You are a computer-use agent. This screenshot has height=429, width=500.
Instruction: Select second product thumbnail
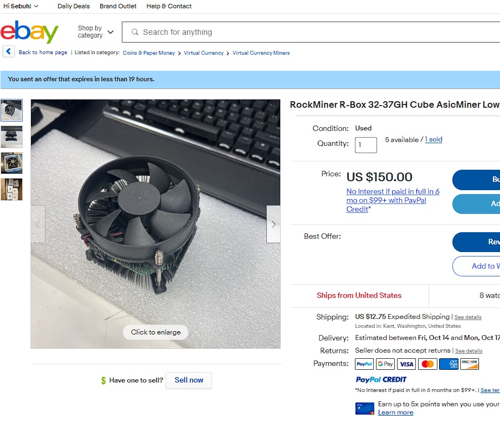click(12, 137)
